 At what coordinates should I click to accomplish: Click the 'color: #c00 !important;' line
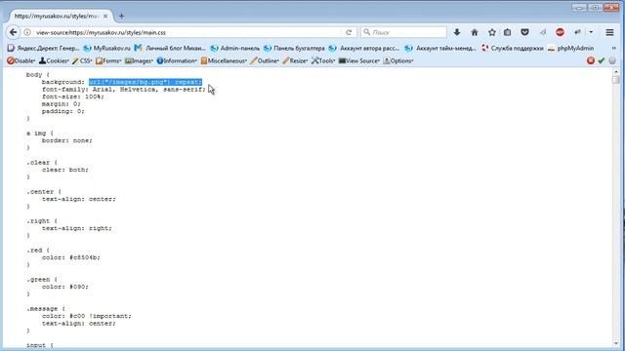coord(87,316)
